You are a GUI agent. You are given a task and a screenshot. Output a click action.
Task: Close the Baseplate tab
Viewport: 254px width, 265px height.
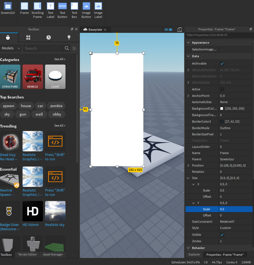point(105,30)
